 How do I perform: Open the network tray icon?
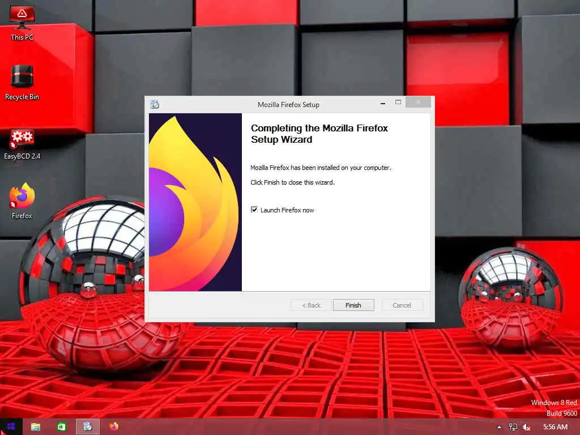click(513, 427)
